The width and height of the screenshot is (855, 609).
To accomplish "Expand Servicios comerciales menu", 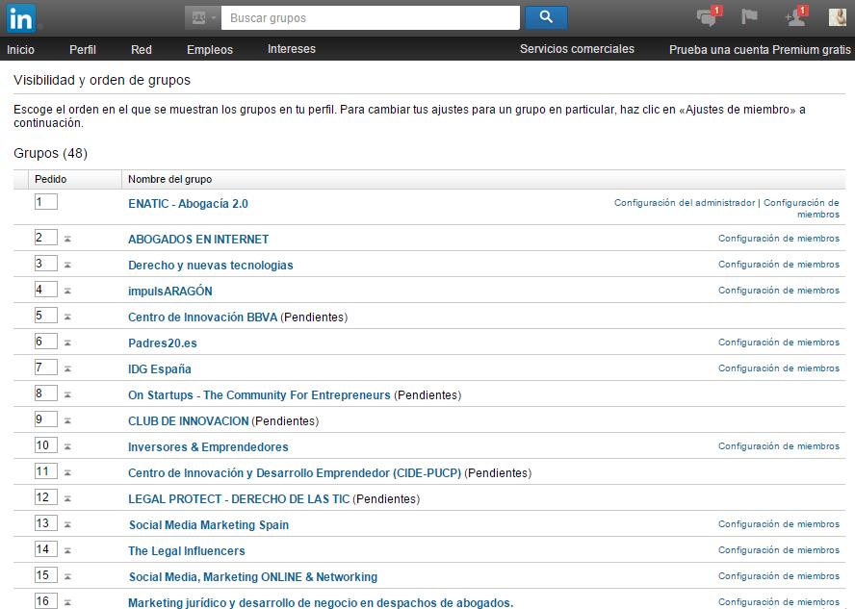I will click(577, 49).
